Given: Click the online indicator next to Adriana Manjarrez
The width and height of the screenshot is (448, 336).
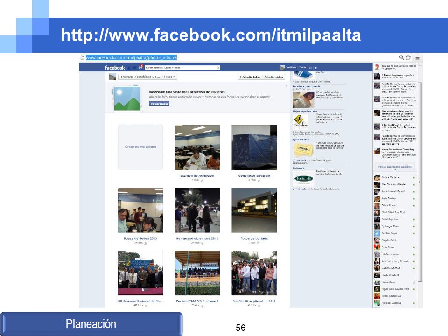Looking at the screenshot, I should click(x=414, y=177).
